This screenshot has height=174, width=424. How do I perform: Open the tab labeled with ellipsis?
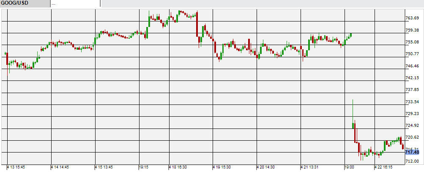click(x=75, y=4)
